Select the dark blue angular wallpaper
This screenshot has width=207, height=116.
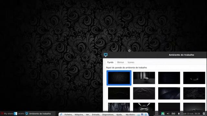coord(169,93)
